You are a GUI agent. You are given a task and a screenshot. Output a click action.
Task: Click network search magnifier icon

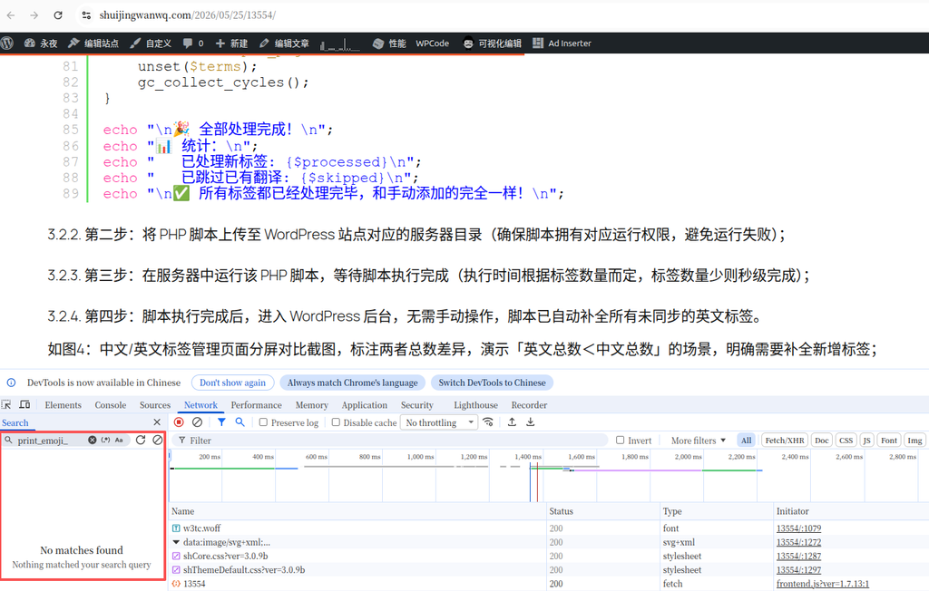click(240, 422)
